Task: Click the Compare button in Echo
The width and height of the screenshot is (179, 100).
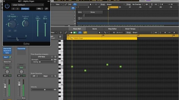Action: [x=25, y=9]
